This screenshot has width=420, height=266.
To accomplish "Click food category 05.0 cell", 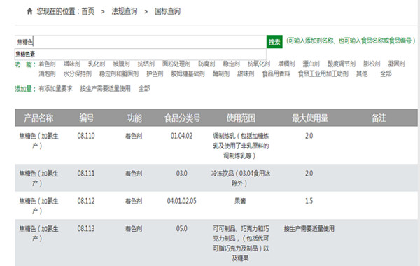I will 181,228.
